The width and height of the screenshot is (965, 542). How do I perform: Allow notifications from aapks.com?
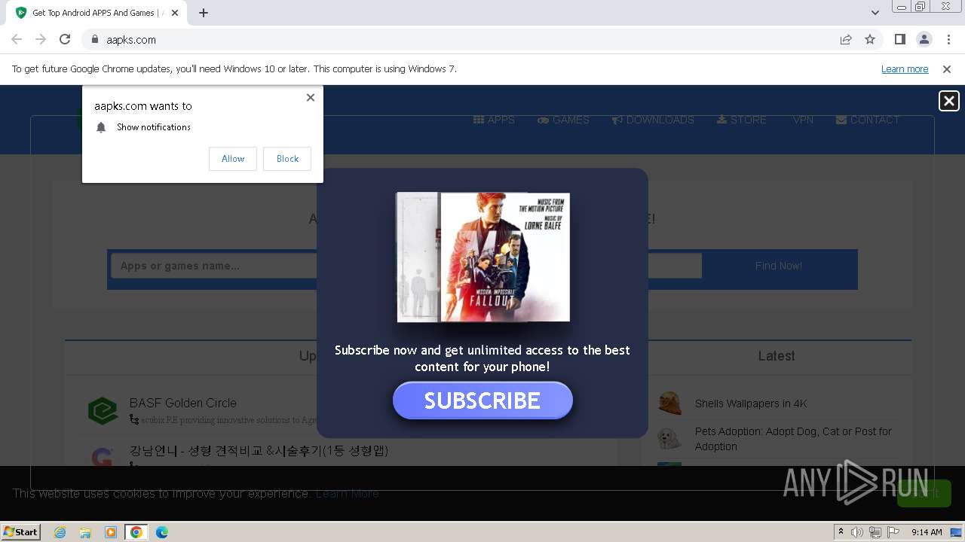(233, 158)
